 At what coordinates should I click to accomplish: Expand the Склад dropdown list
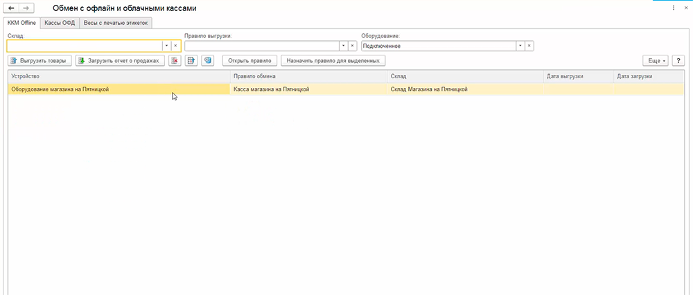[166, 46]
